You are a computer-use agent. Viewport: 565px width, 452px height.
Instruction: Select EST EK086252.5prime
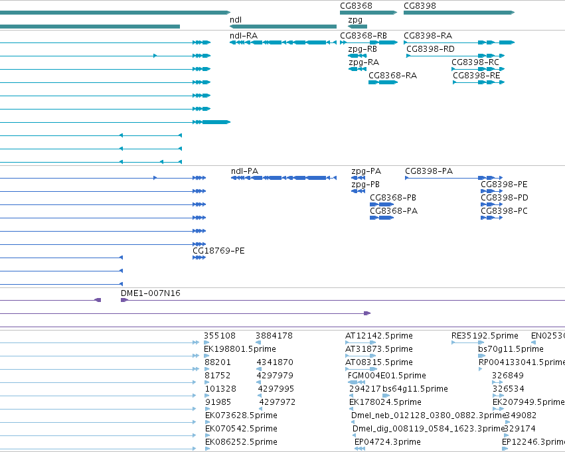click(x=242, y=442)
